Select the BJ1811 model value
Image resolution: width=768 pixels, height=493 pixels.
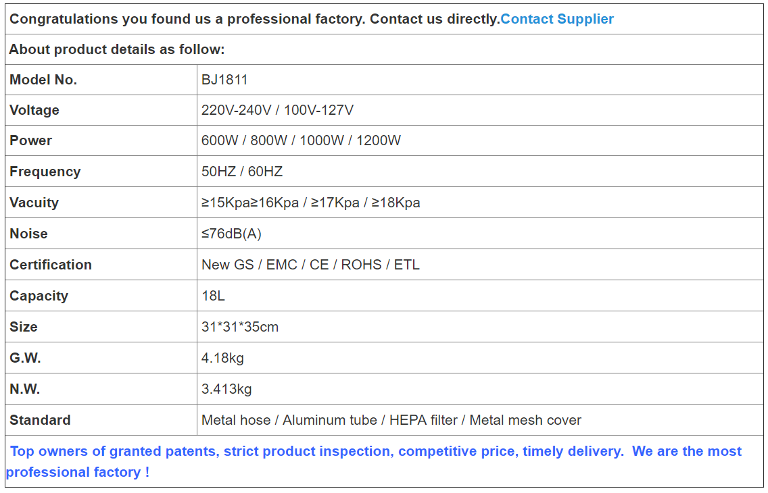pyautogui.click(x=225, y=80)
